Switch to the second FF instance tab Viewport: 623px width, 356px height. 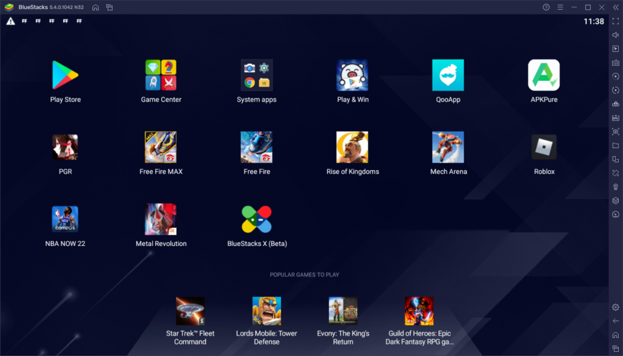coord(38,21)
